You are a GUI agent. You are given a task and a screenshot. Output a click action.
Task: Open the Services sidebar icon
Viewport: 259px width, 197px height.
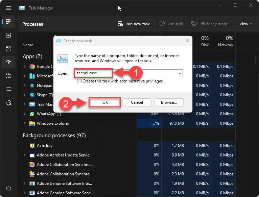[8, 103]
